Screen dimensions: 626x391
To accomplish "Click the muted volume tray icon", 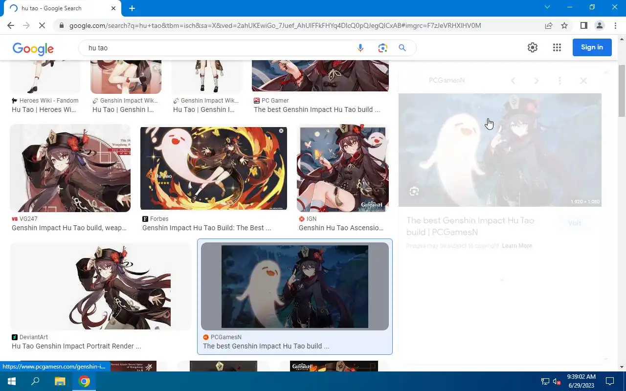I will pos(557,381).
